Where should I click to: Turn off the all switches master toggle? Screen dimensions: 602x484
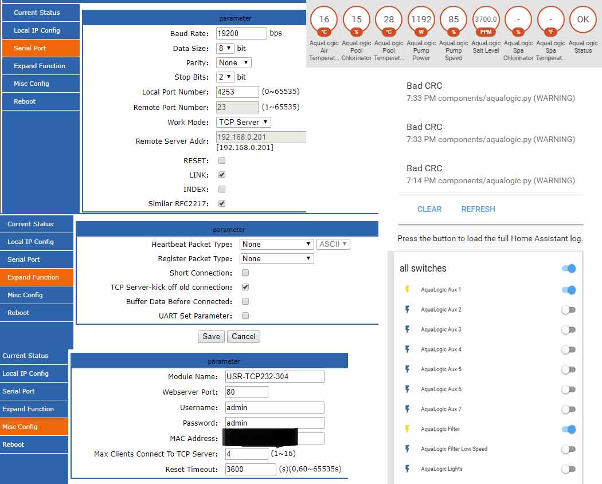coord(568,268)
